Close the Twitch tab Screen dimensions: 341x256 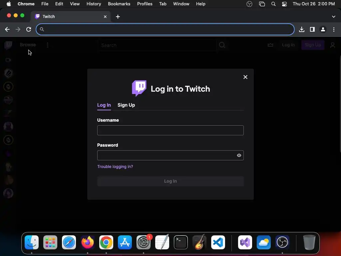(x=105, y=17)
